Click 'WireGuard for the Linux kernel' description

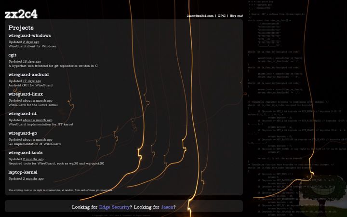(x=33, y=105)
